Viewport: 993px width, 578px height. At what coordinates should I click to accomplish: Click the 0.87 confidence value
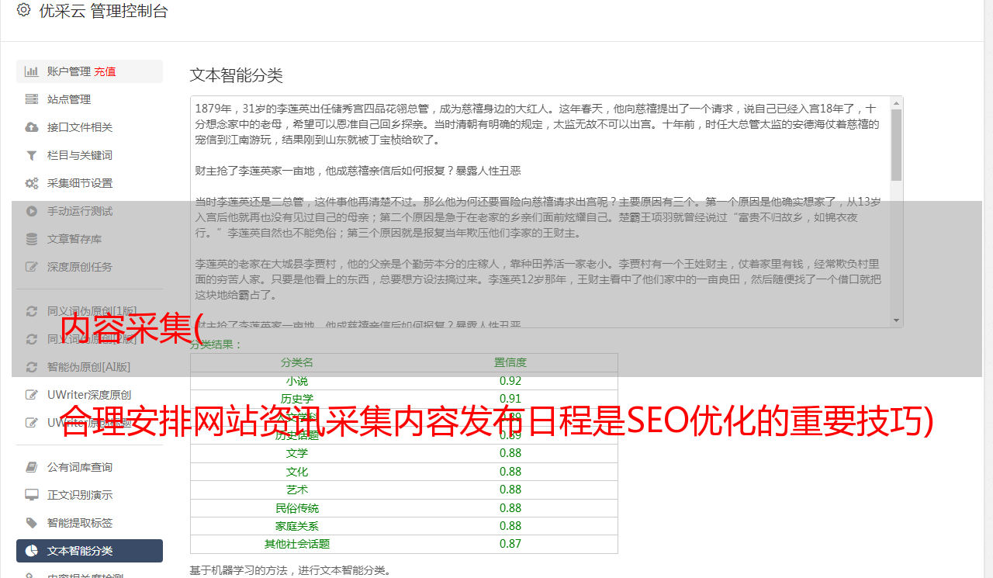tap(510, 544)
